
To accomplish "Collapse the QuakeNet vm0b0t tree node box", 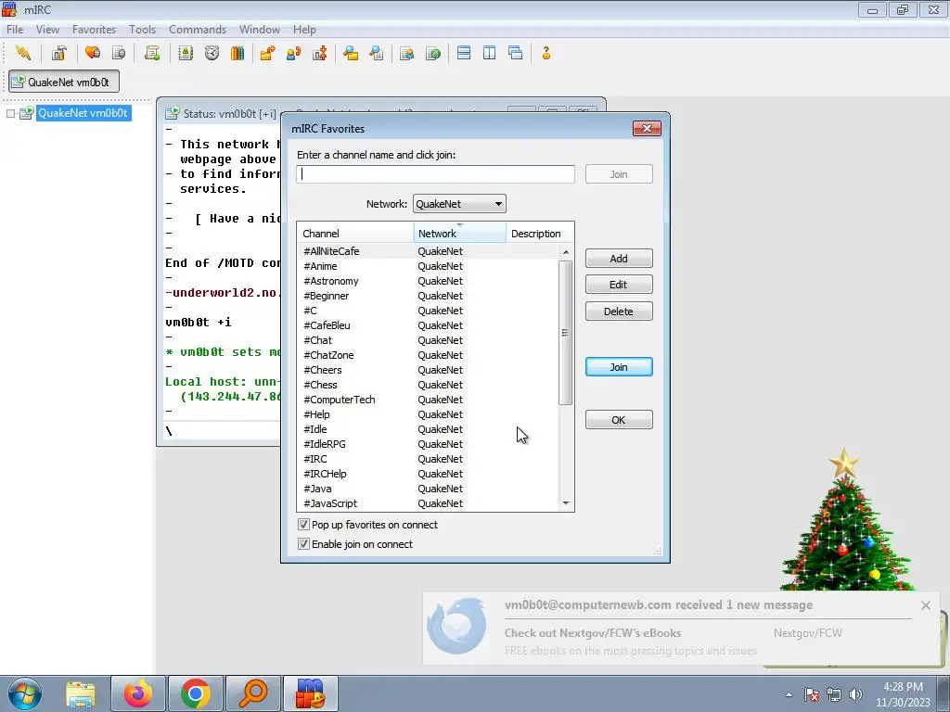I will (x=10, y=113).
